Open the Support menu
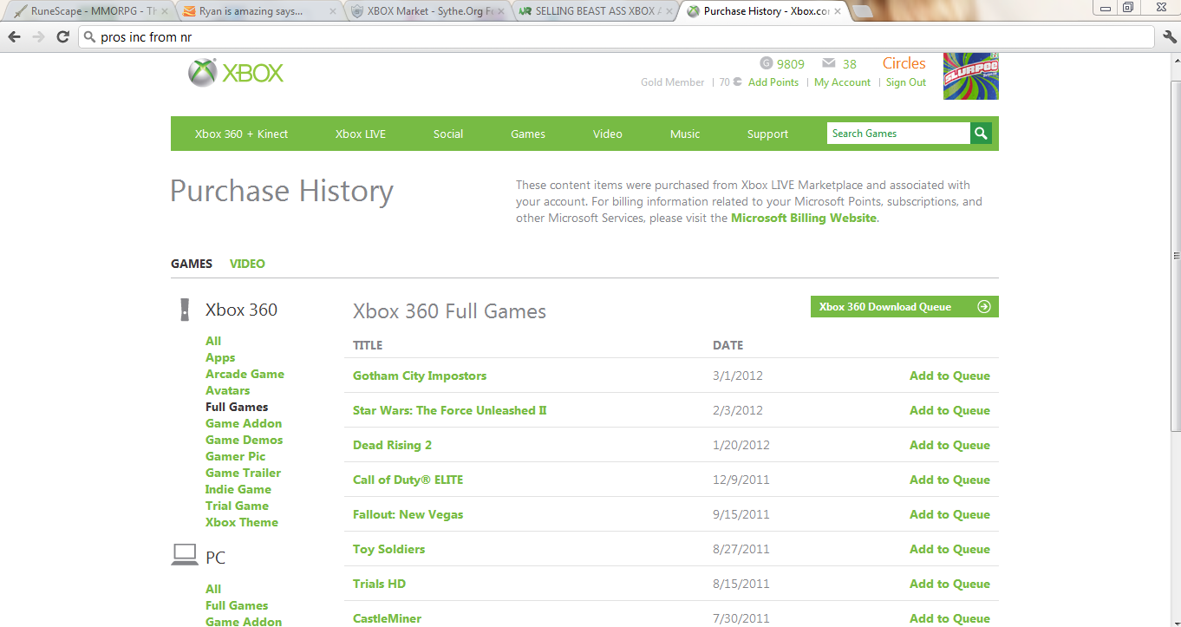 click(x=768, y=134)
